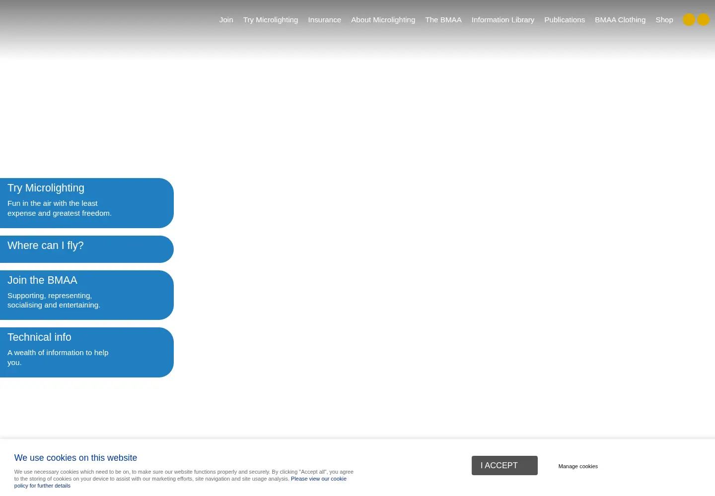The width and height of the screenshot is (715, 496).
Task: Click the heading "We use cookies on this website"
Action: [x=75, y=458]
